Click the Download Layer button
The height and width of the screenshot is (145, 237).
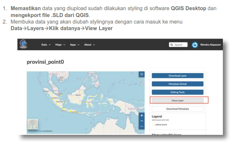click(x=178, y=76)
